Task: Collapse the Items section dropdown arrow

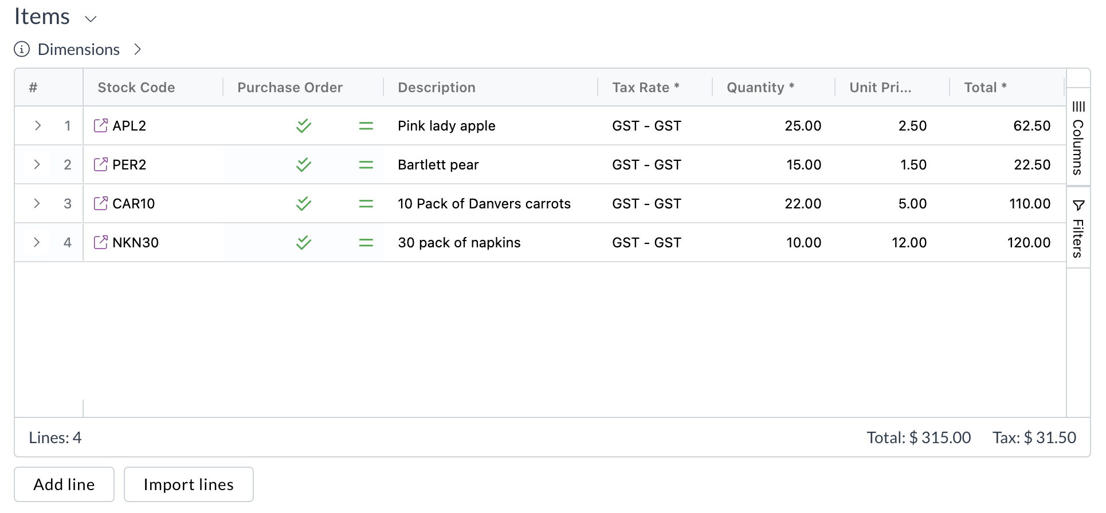Action: coord(91,19)
